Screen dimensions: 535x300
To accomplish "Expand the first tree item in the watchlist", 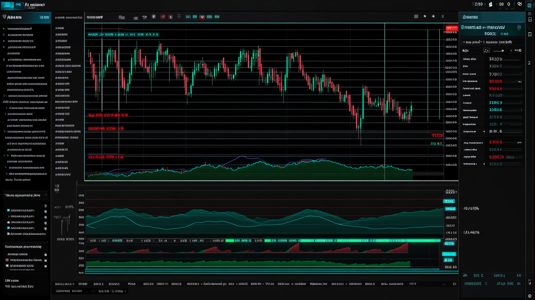I will [x=4, y=29].
